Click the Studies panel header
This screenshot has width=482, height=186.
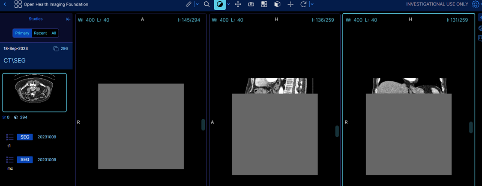point(36,19)
